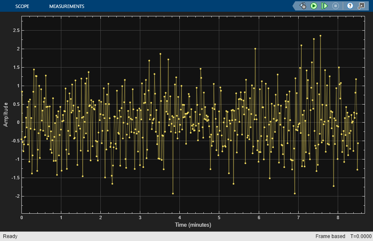This screenshot has height=241, width=373.
Task: Step forward the simulation
Action: 324,6
